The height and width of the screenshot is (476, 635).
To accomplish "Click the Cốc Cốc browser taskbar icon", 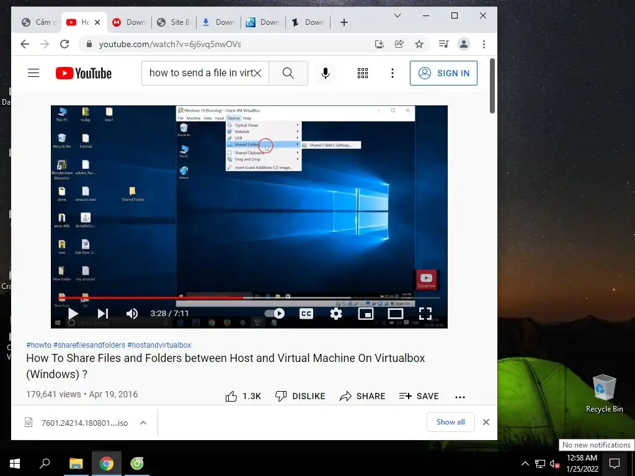I will click(137, 464).
